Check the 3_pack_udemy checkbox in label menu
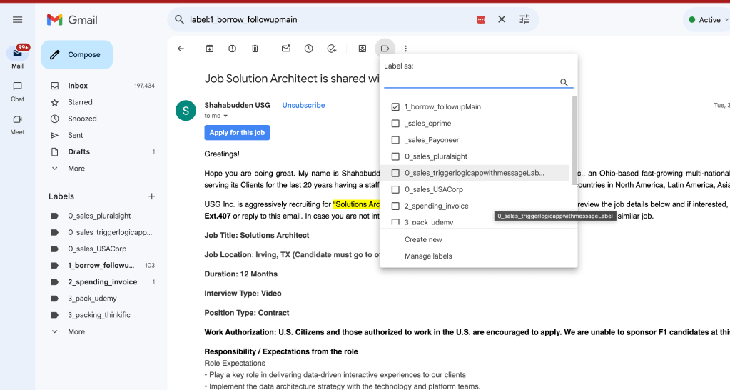730x390 pixels. pos(395,222)
